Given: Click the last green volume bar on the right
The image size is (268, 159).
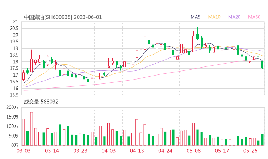Looking at the screenshot, I should pos(262,140).
